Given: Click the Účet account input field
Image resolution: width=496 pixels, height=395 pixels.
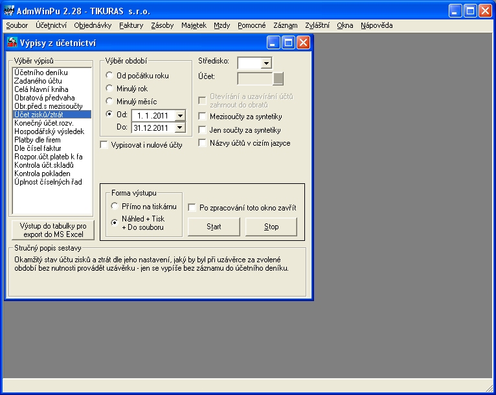Looking at the screenshot, I should (x=255, y=78).
